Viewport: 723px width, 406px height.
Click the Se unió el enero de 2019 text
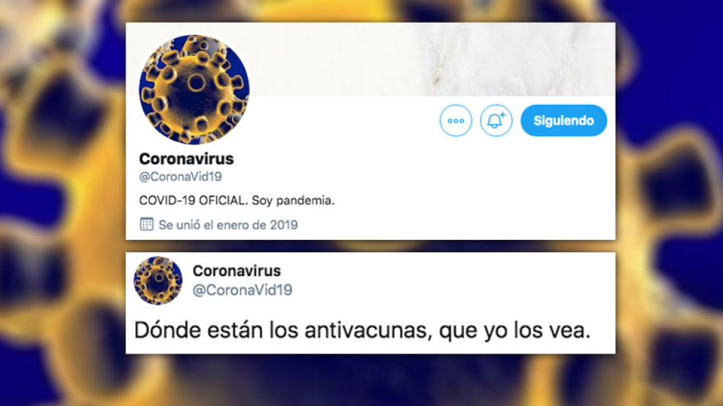[x=229, y=225]
